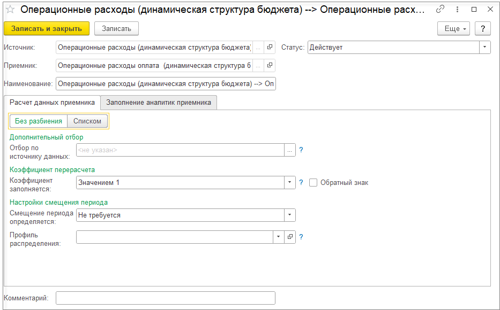Open the Источник field record with its open icon

click(270, 48)
